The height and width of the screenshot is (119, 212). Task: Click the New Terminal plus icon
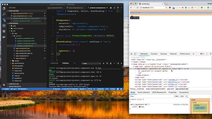103,63
